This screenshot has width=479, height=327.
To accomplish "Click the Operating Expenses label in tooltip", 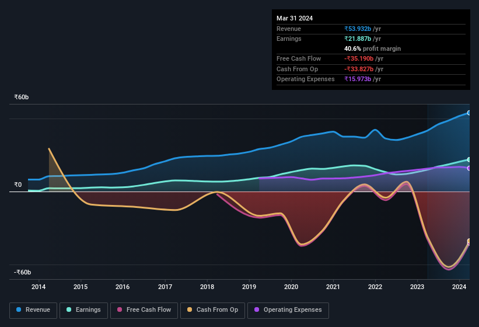I will pyautogui.click(x=306, y=79).
